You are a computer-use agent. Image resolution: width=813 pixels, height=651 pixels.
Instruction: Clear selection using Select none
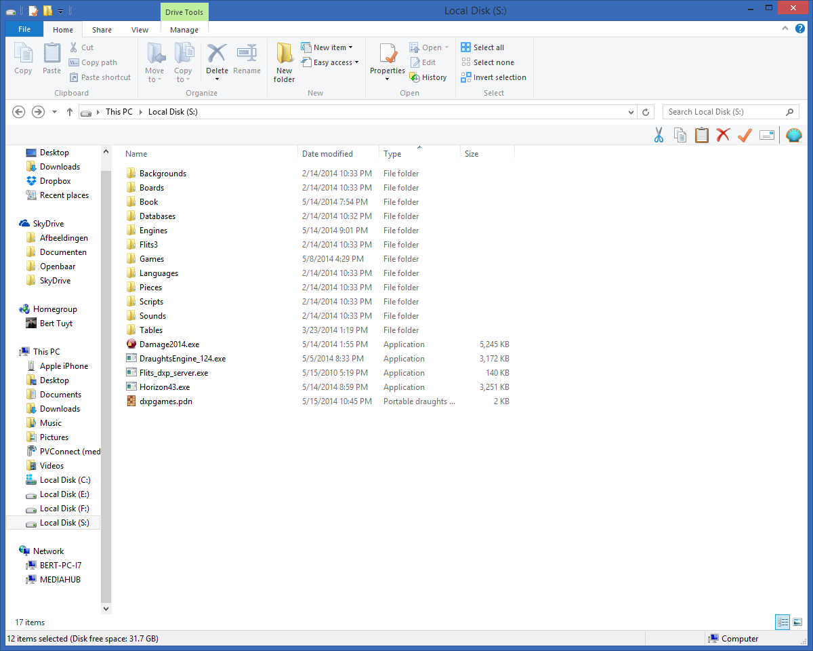(x=487, y=62)
